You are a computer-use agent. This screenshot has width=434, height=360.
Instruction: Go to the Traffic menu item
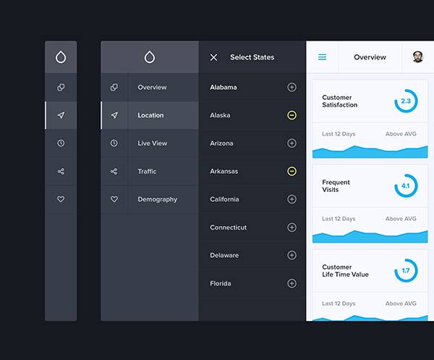coord(147,172)
